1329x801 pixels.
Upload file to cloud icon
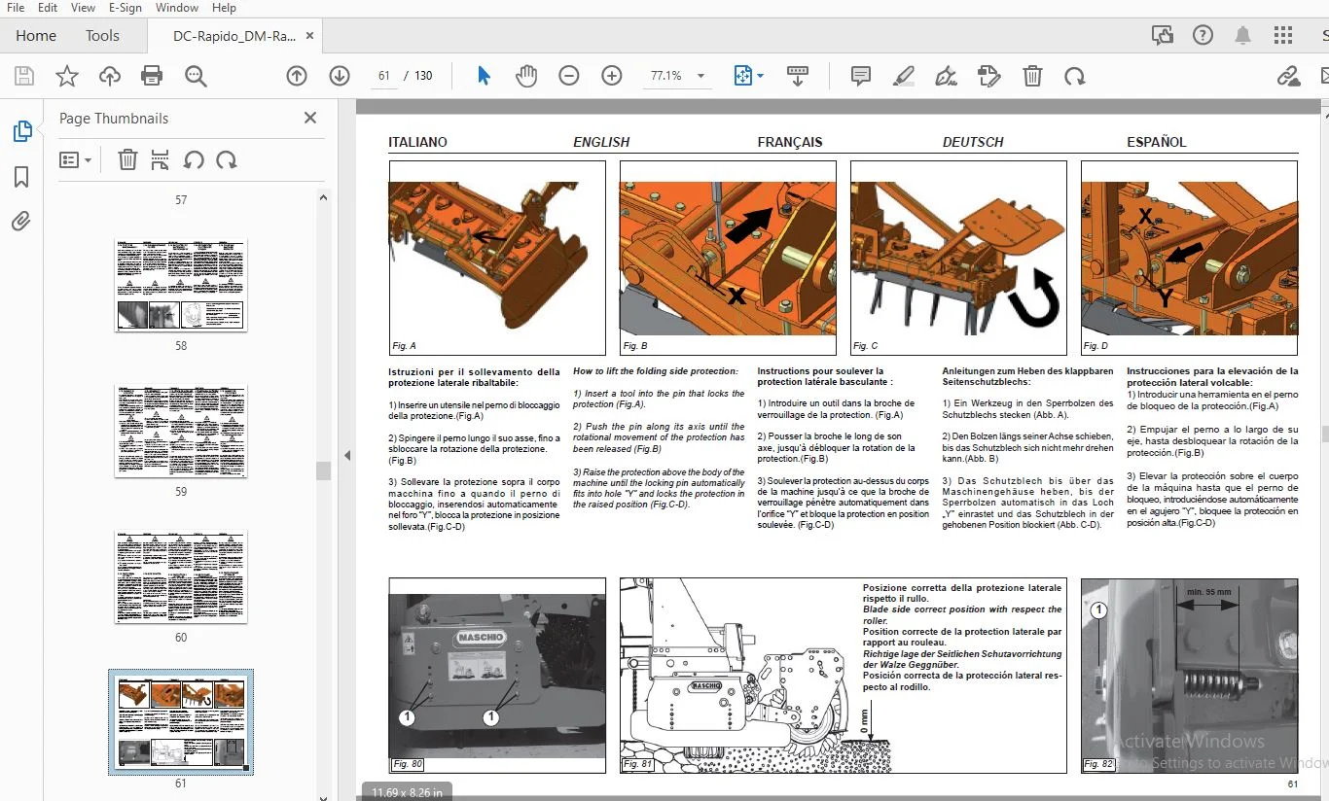point(109,76)
